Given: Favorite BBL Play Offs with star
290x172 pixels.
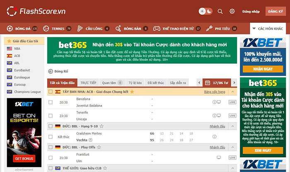Looking at the screenshot, I should [x=99, y=147].
